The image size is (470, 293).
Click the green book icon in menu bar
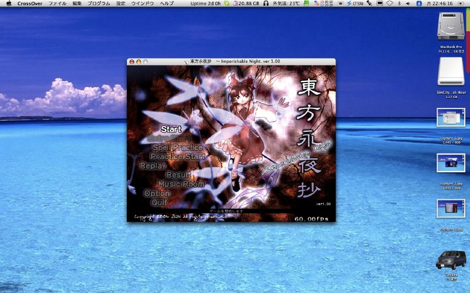306,4
